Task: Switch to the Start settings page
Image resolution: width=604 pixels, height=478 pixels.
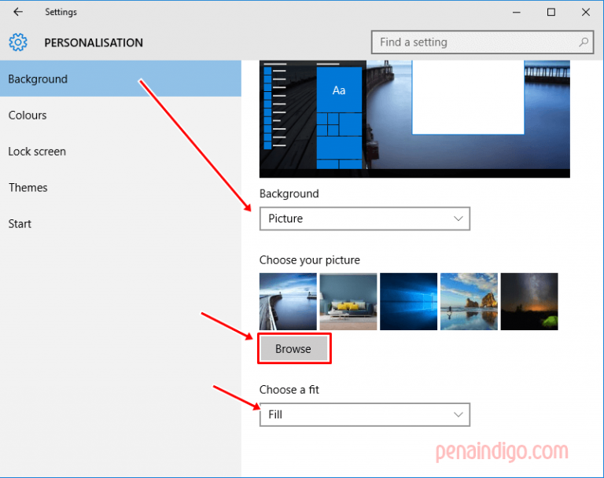Action: point(120,224)
